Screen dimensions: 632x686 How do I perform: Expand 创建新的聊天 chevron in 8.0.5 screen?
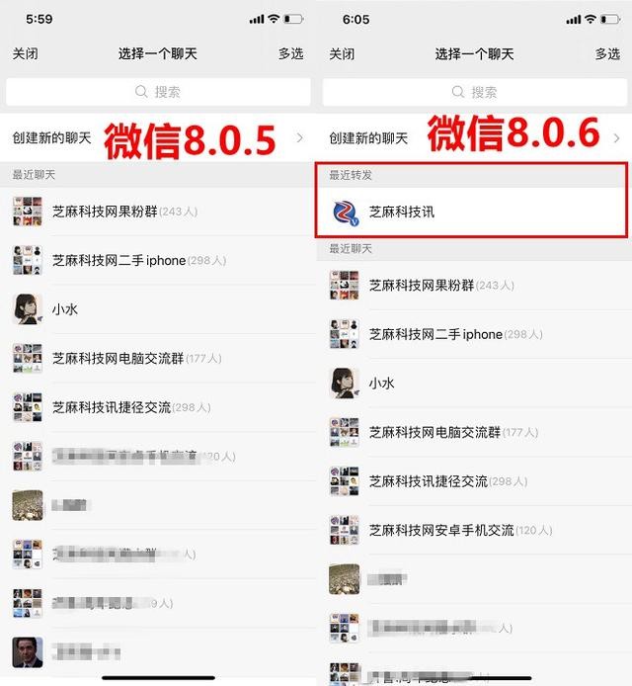click(x=300, y=137)
